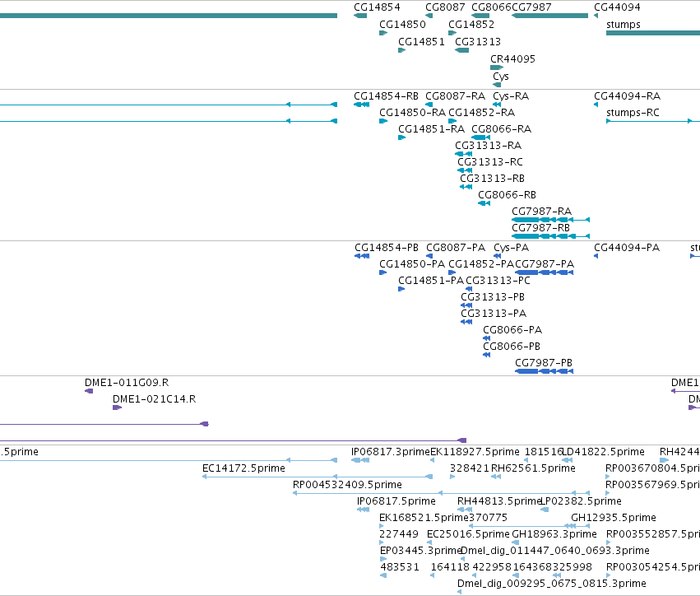The image size is (700, 596).
Task: Select feature DME1-021C14.R
Action: point(155,399)
